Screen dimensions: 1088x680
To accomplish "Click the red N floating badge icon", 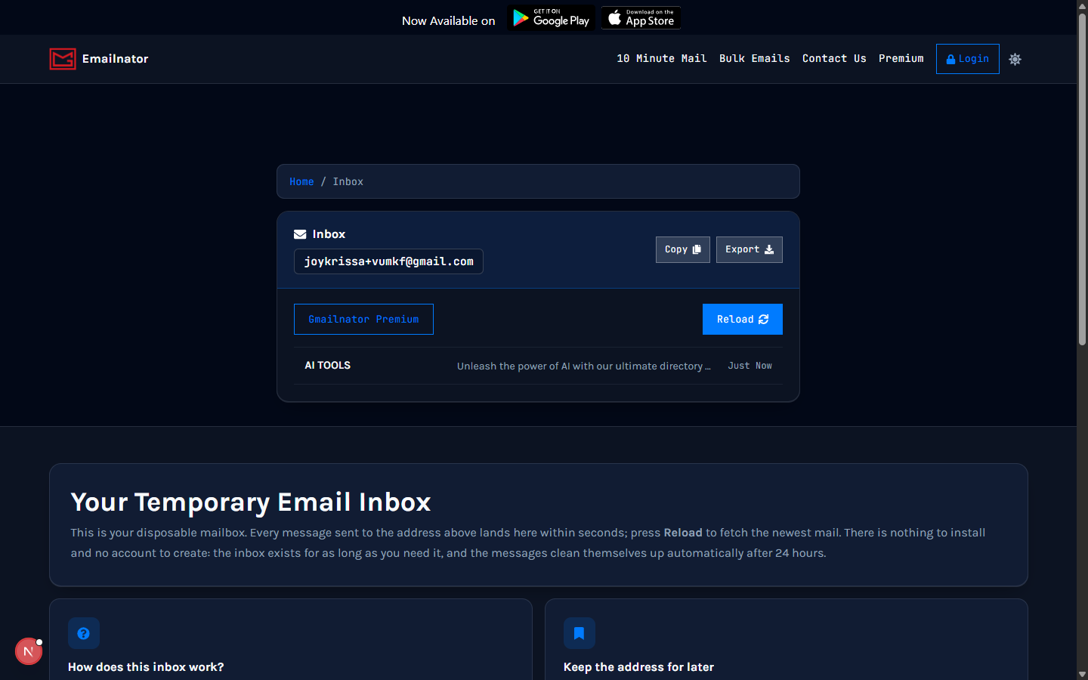I will tap(29, 651).
